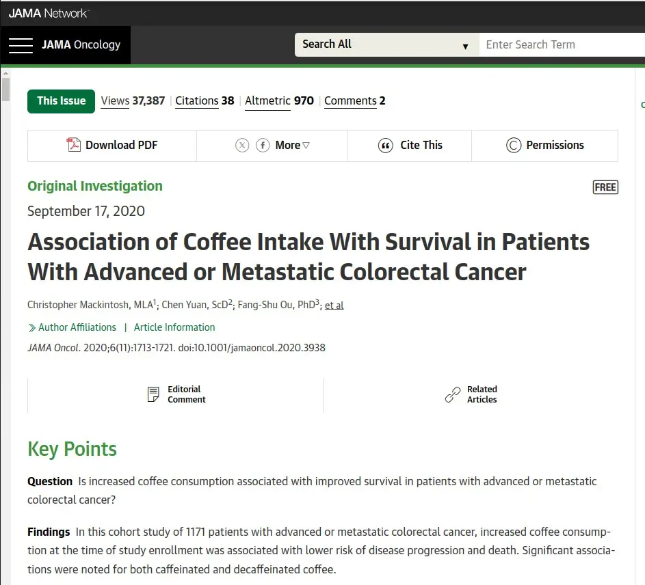Open the Search All category dropdown

tap(386, 45)
